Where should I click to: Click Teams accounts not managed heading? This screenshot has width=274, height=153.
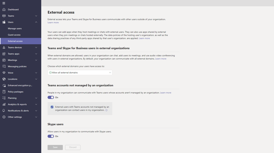coord(80,85)
